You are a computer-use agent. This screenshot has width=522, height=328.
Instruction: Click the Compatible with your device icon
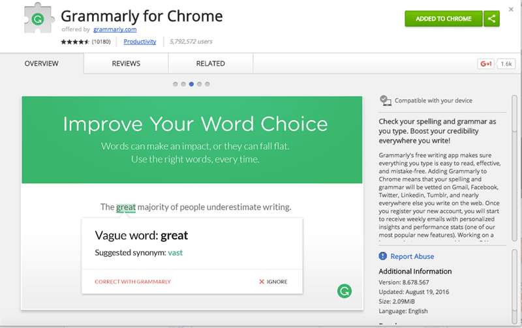(x=386, y=100)
